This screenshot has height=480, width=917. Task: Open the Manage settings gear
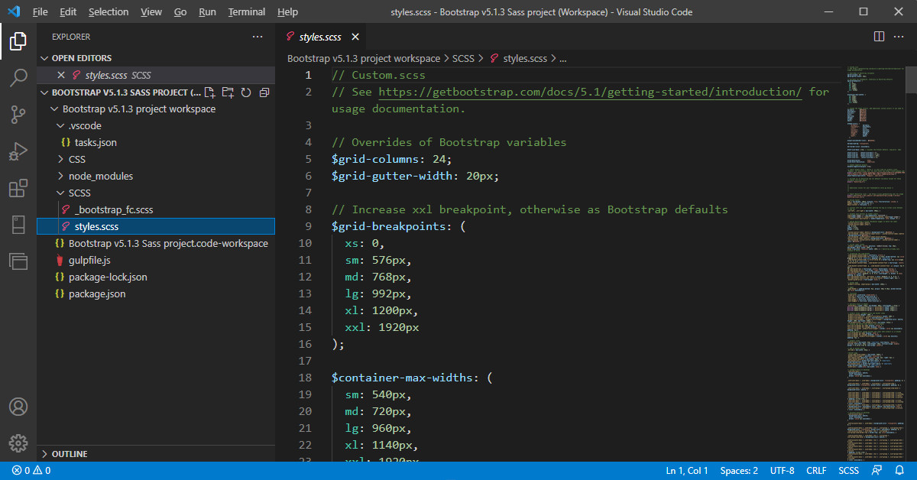18,443
